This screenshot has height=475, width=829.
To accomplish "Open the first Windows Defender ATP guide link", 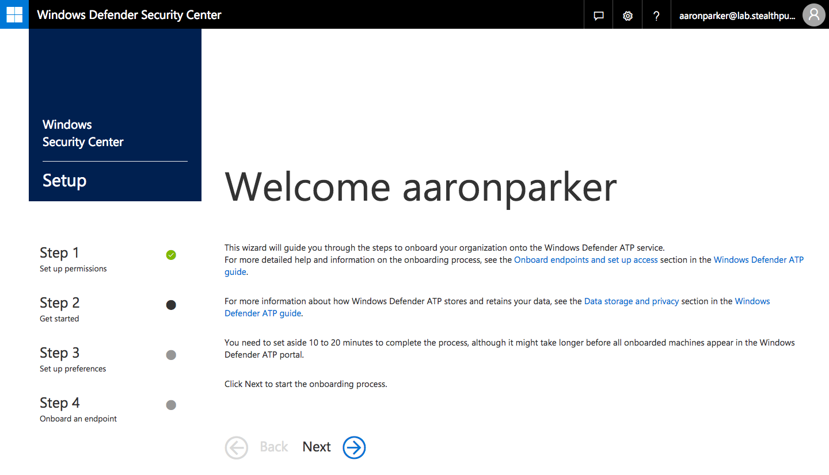I will tap(759, 260).
